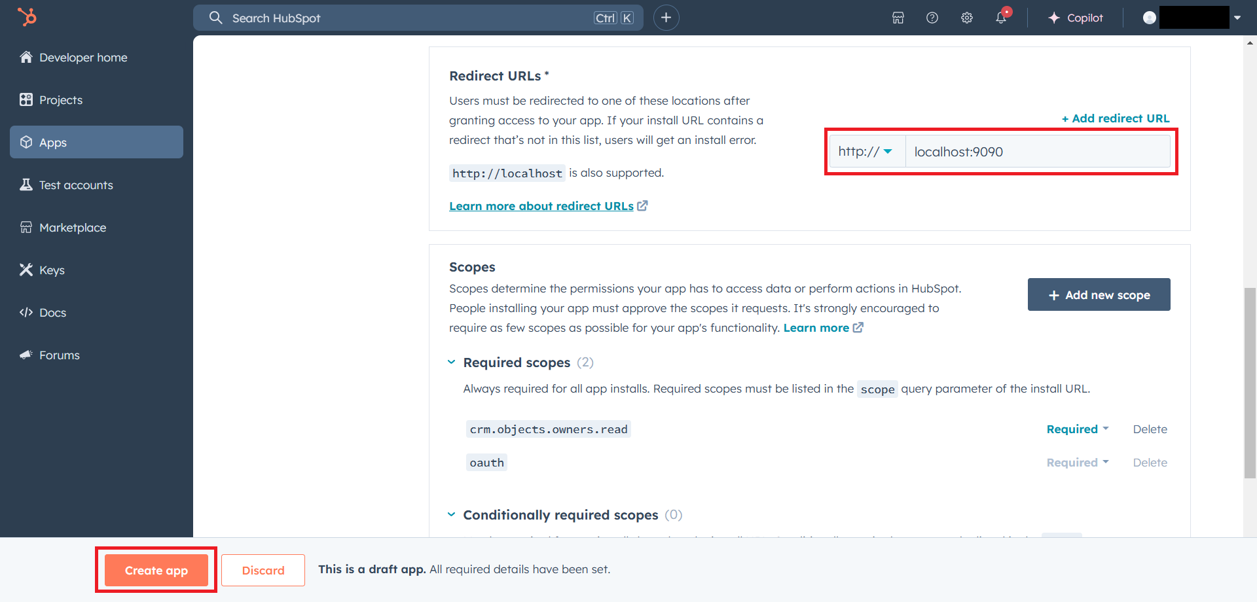The width and height of the screenshot is (1257, 602).
Task: Click the HubSpot sprocket logo
Action: click(27, 17)
